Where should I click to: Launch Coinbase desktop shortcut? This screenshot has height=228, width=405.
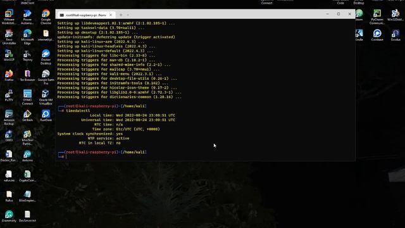click(377, 35)
